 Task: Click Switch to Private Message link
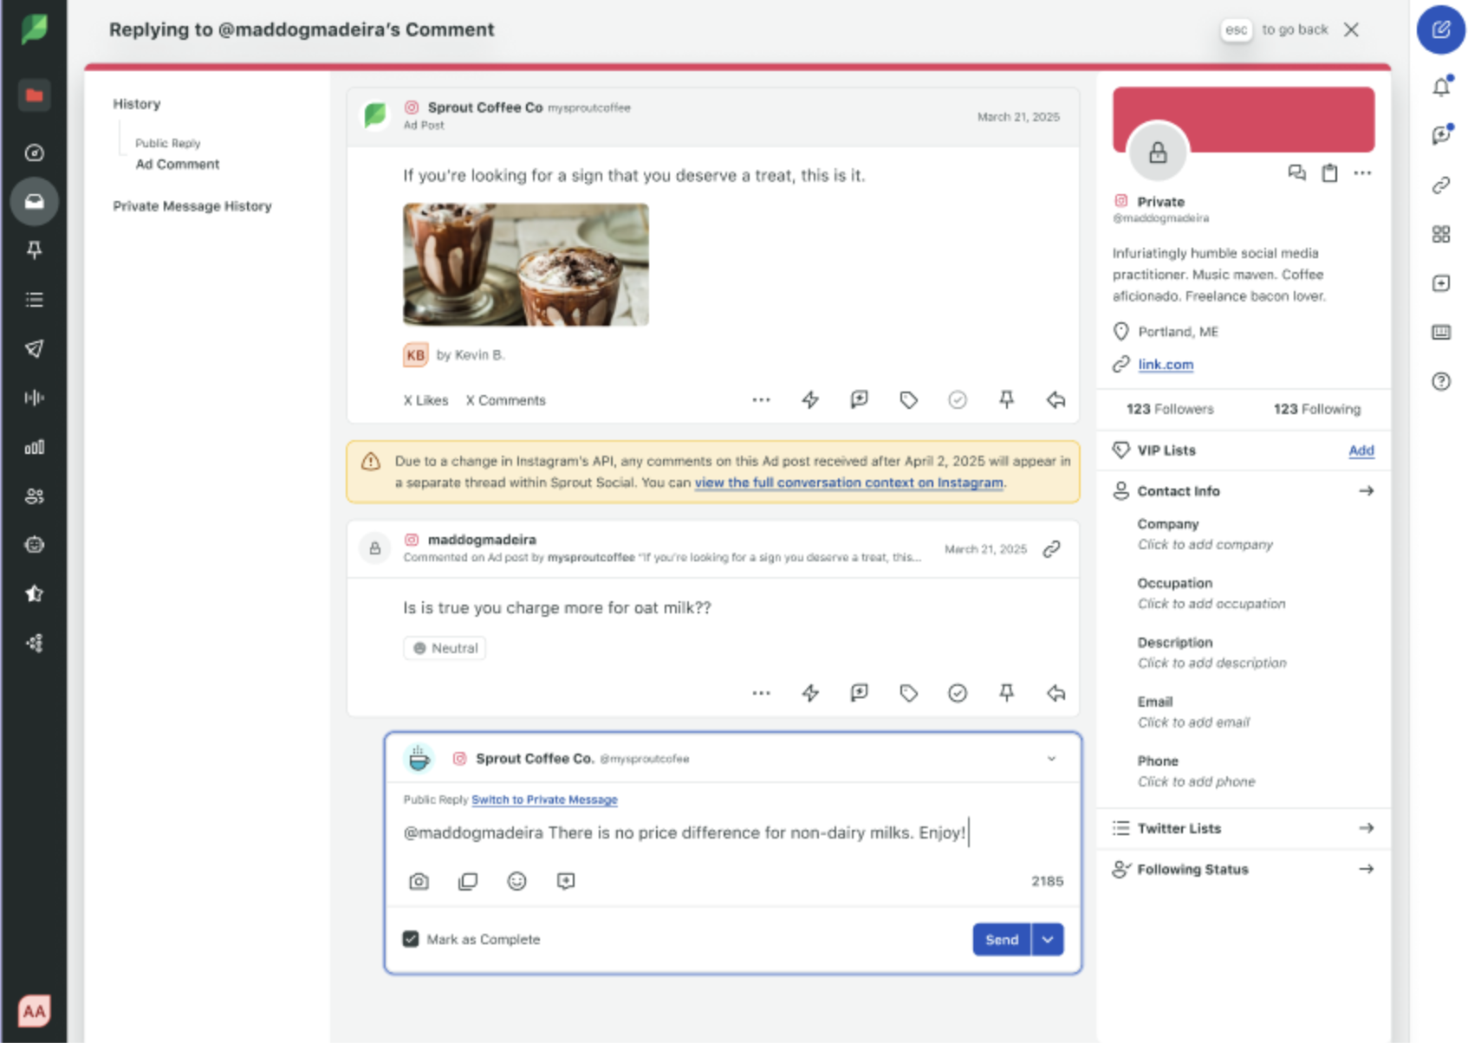tap(544, 800)
